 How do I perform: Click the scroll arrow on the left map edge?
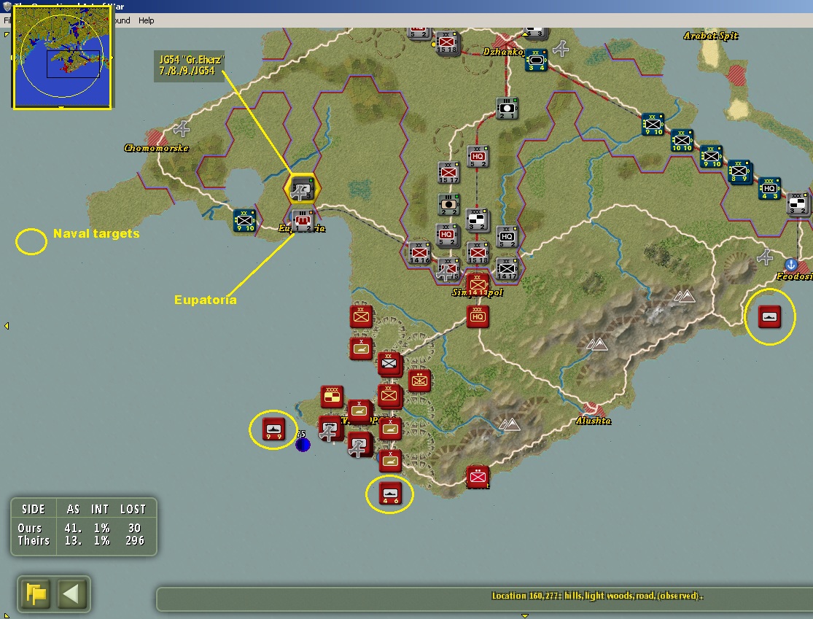click(x=7, y=326)
